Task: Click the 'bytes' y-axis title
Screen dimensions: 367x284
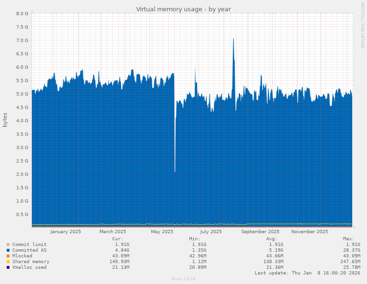Action: [5, 120]
